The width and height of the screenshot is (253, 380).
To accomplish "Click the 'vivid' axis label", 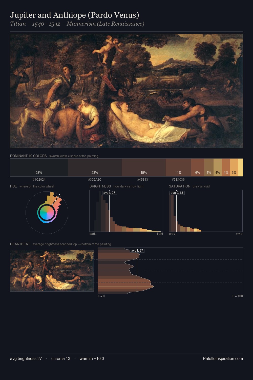I will [x=239, y=234].
